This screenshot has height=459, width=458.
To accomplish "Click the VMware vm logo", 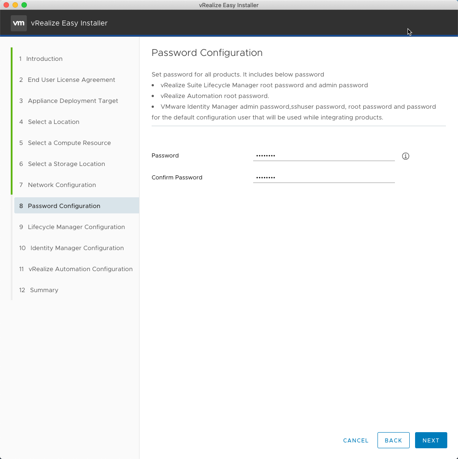I will click(18, 23).
